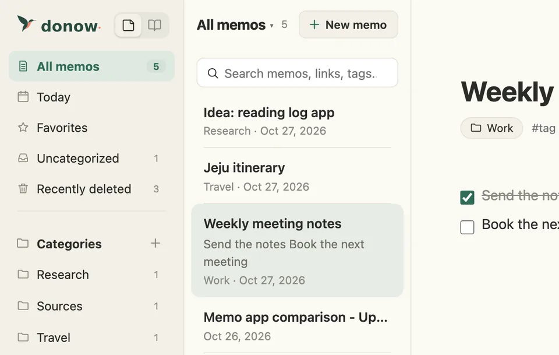Image resolution: width=559 pixels, height=355 pixels.
Task: Open memo Idea: reading log app
Action: point(298,121)
